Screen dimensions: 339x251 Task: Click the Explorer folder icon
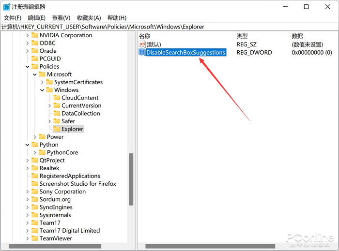tap(57, 129)
